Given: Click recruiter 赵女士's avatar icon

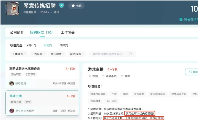Looking at the screenshot, I should coord(12,111).
